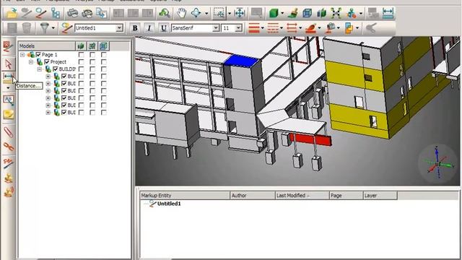Click the explode model arrows icon

click(x=336, y=13)
